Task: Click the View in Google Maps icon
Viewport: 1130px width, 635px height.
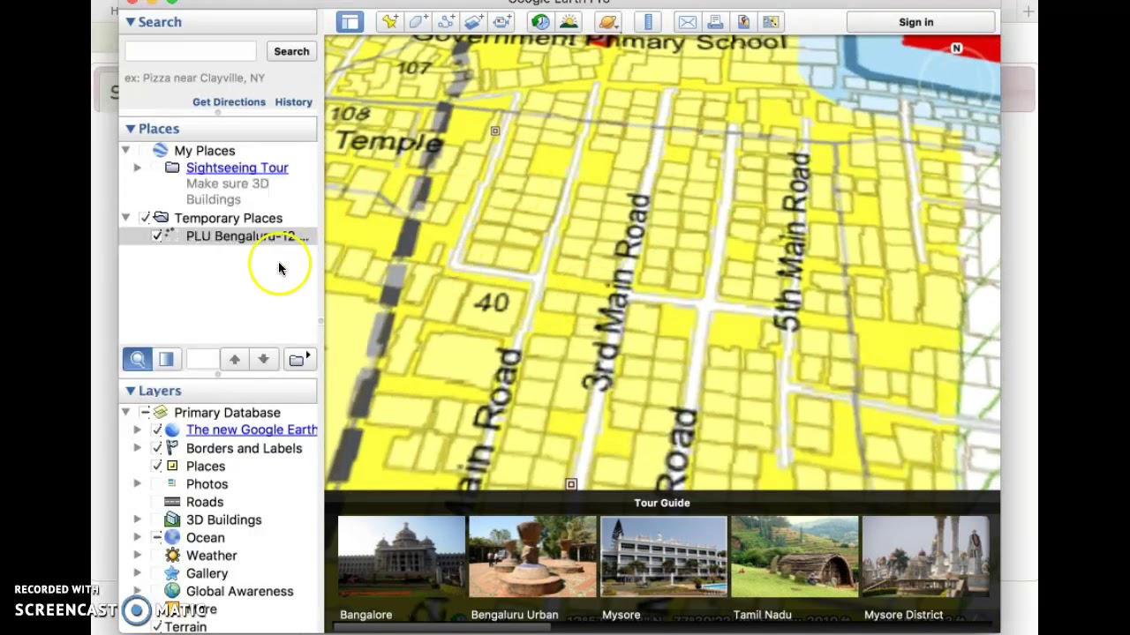Action: pos(771,22)
